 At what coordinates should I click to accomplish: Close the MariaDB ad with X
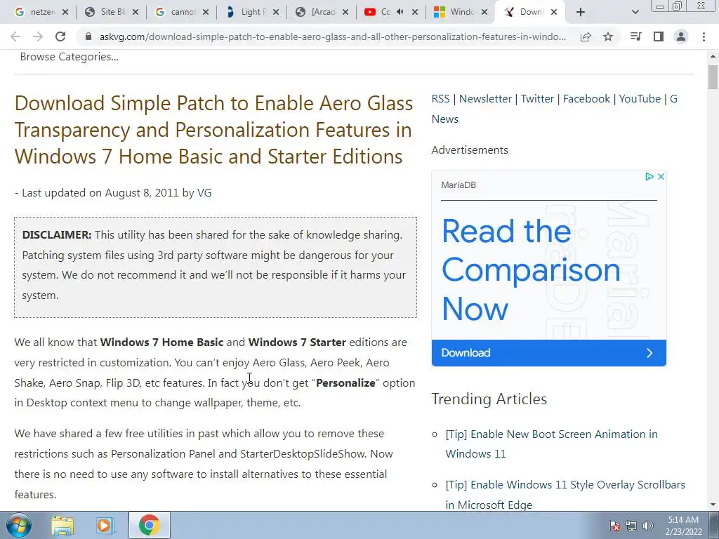pyautogui.click(x=661, y=176)
